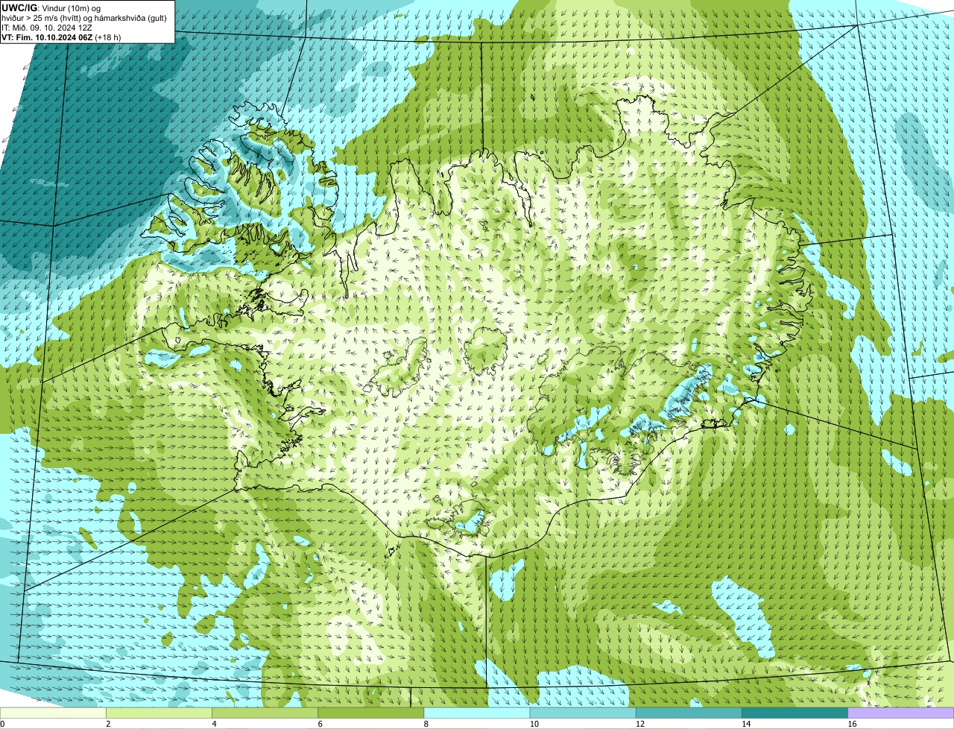The width and height of the screenshot is (954, 729).
Task: Click the "4" label on the wind scale
Action: pos(214,724)
